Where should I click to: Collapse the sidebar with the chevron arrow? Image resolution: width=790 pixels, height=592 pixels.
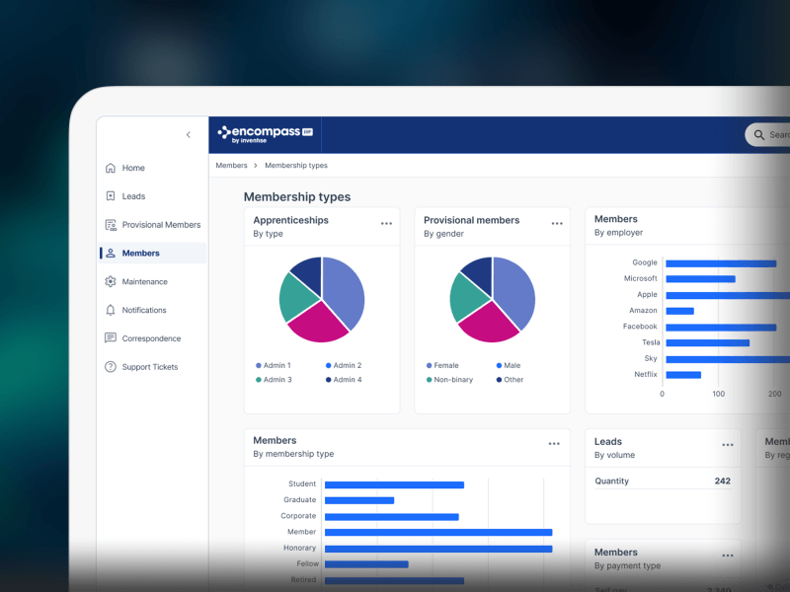coord(189,134)
